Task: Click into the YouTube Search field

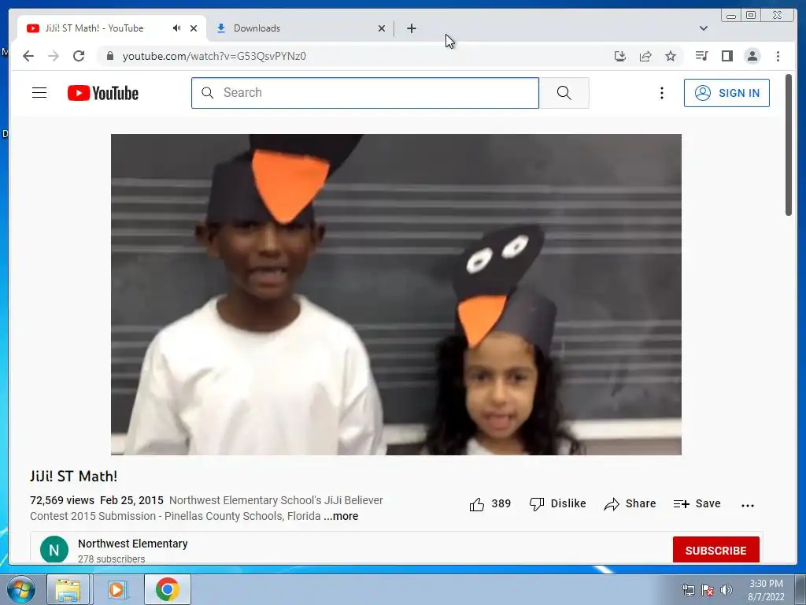Action: [x=365, y=93]
